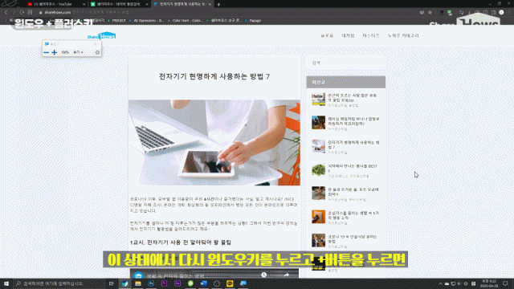Image resolution: width=514 pixels, height=289 pixels.
Task: Reload the current page
Action: pyautogui.click(x=22, y=12)
